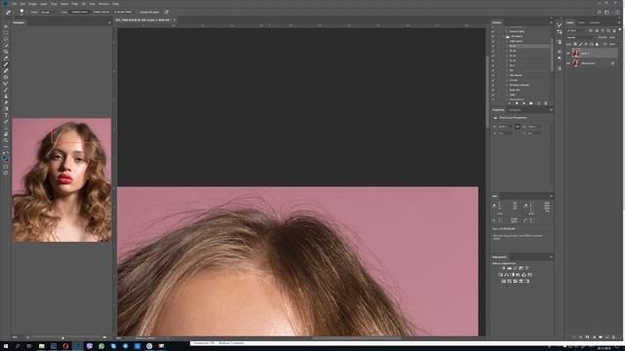625x351 pixels.
Task: Select the Crop tool
Action: pos(6,52)
